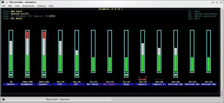Open the View menu

pyautogui.click(x=17, y=6)
